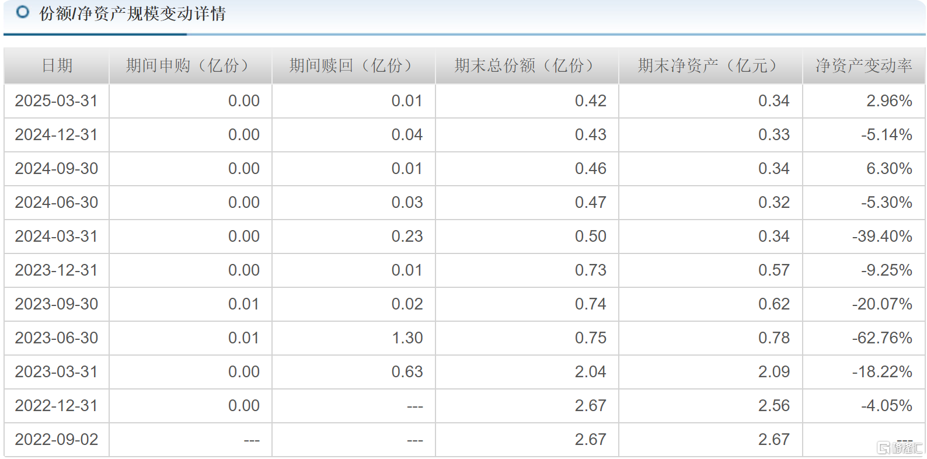
Task: Click net assets 2.56 in 2022-12-31 row
Action: click(x=774, y=406)
